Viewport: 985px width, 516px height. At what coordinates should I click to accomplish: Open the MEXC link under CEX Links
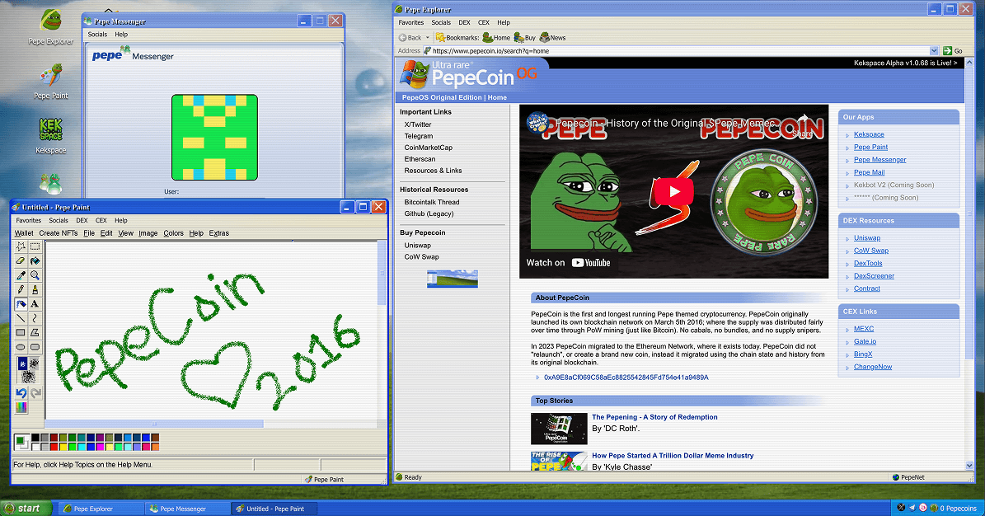(x=864, y=329)
